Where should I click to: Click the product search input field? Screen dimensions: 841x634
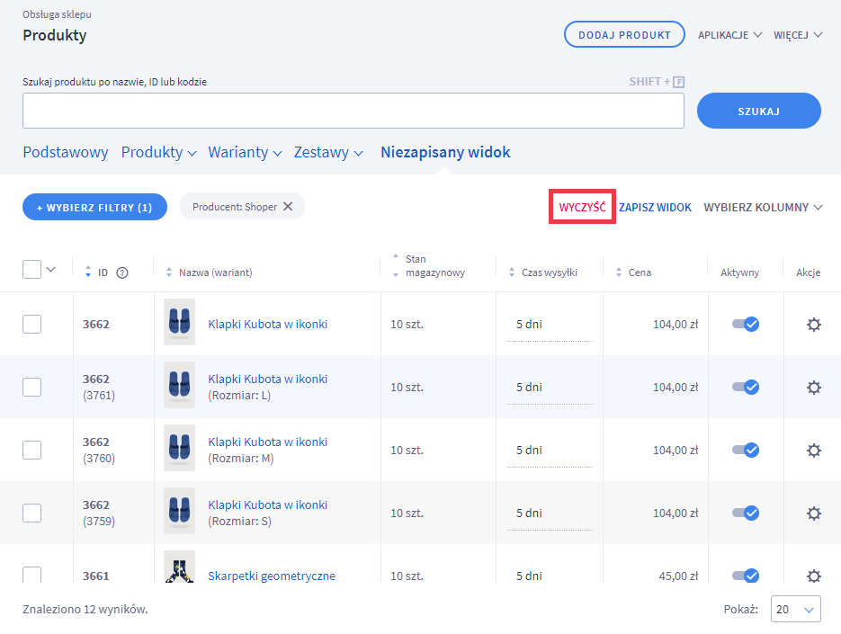pos(353,111)
